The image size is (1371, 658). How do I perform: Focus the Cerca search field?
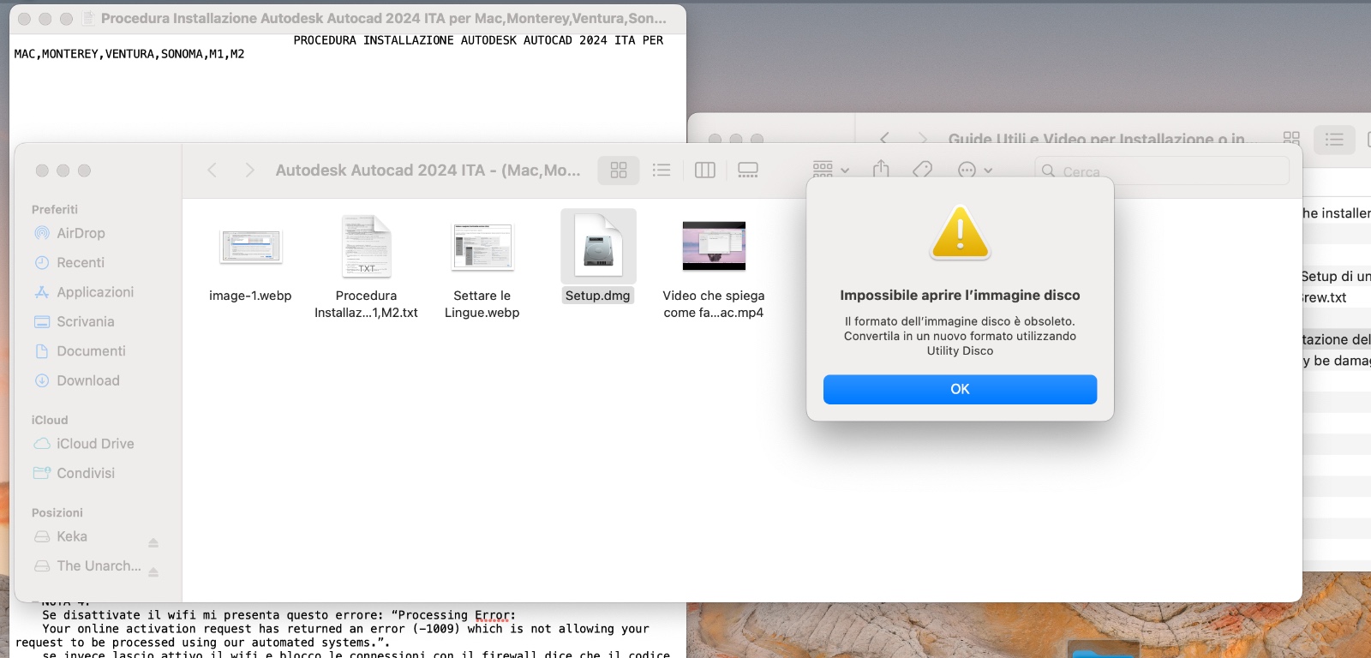pyautogui.click(x=1162, y=170)
